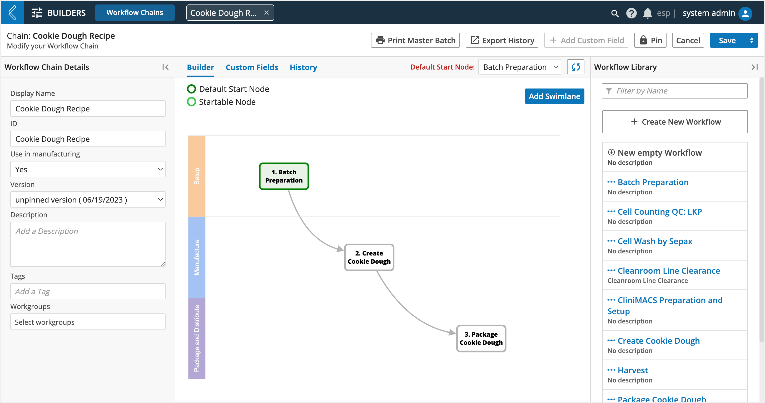
Task: Open the search magnifier icon
Action: 615,13
